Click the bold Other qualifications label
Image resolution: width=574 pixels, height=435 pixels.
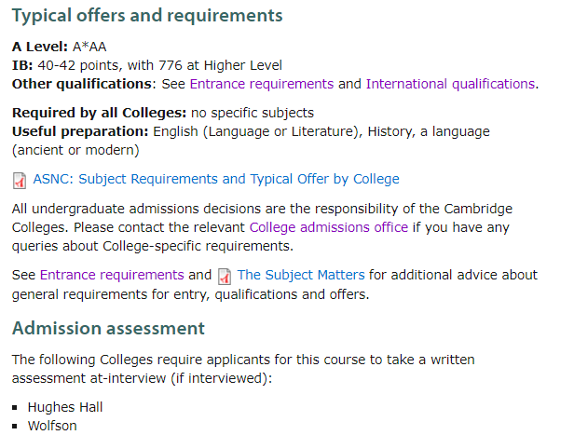(82, 84)
